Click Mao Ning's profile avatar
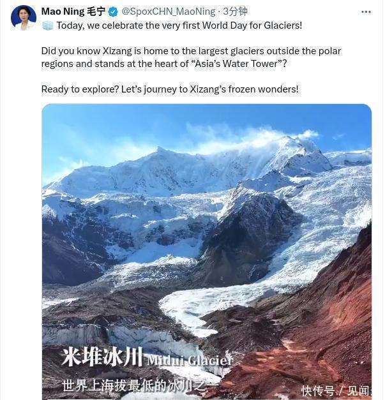385x400 pixels. (24, 18)
